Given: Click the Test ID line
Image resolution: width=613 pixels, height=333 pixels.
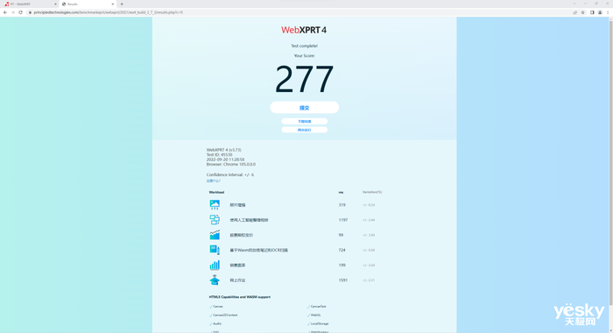Looking at the screenshot, I should click(x=219, y=155).
